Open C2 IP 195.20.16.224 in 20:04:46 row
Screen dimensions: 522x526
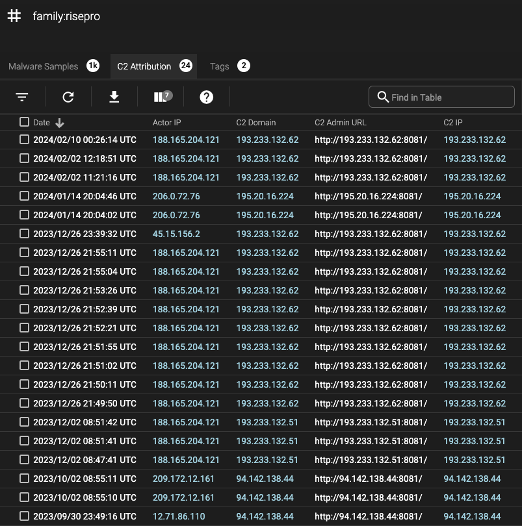point(472,196)
